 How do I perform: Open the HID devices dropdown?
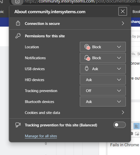103,80
